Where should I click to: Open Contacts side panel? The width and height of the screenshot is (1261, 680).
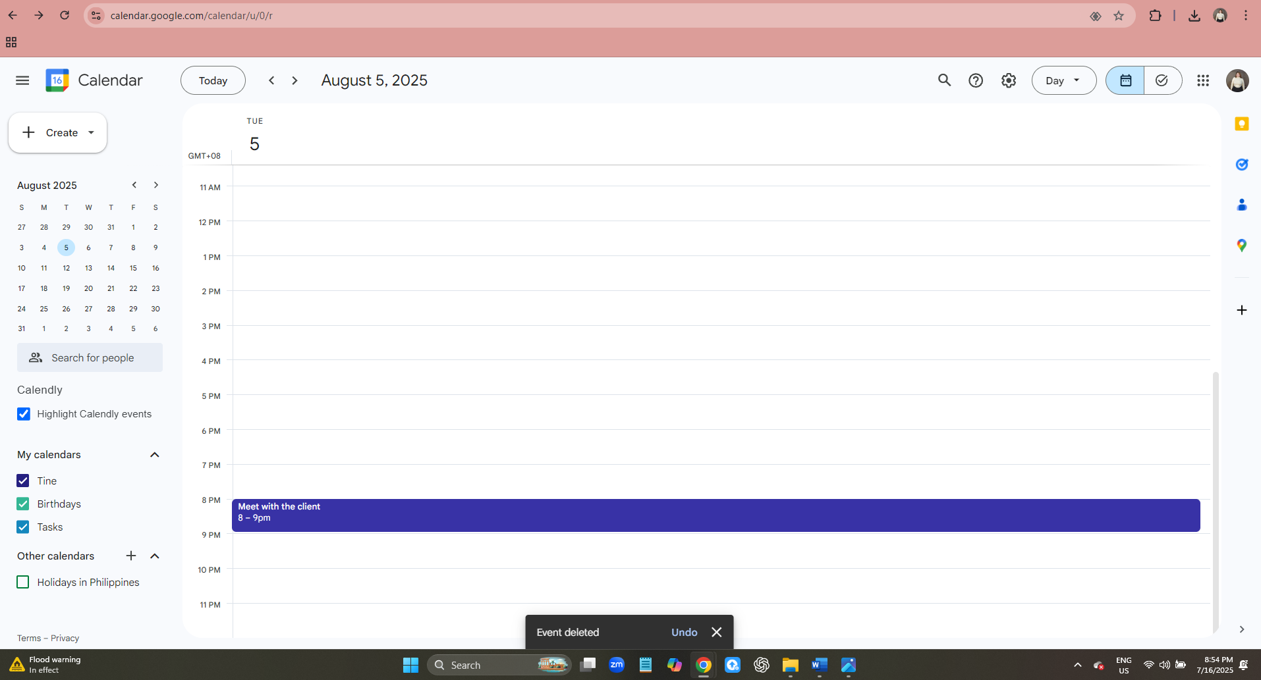(1242, 205)
